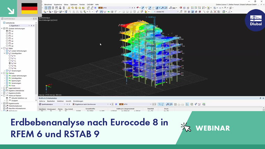Click the red X delete icon in toolbar
This screenshot has height=149, width=265.
tap(215, 12)
